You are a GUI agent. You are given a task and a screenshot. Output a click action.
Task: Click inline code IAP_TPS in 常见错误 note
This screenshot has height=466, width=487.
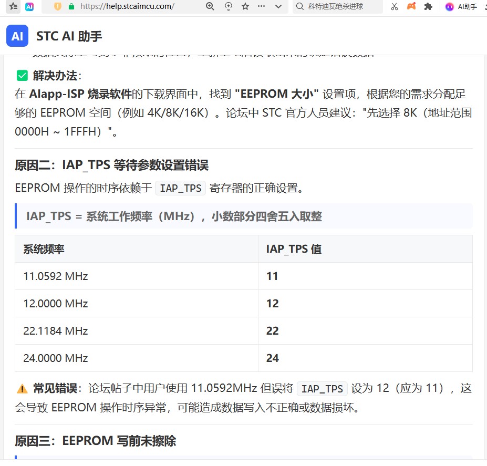coord(322,389)
